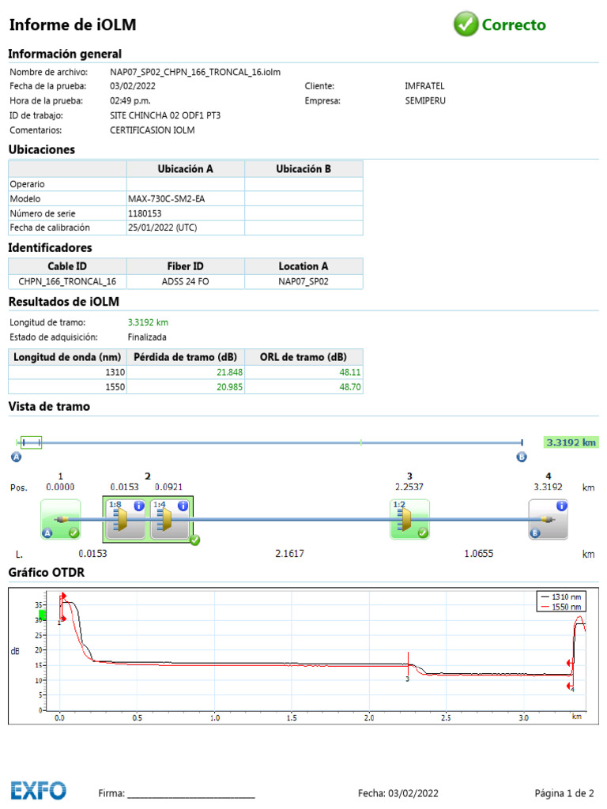Click the info badge on end element 4

[562, 506]
